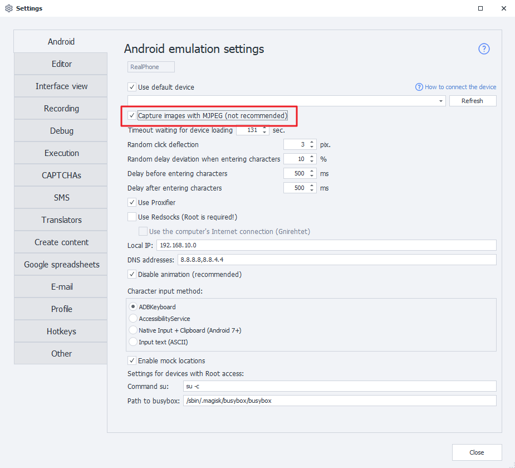Open How to connect the device link

[x=460, y=87]
